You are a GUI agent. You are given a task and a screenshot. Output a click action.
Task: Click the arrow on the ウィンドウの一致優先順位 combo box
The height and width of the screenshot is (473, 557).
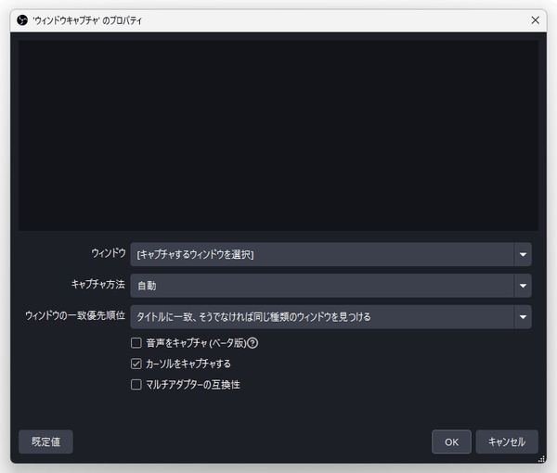[524, 317]
